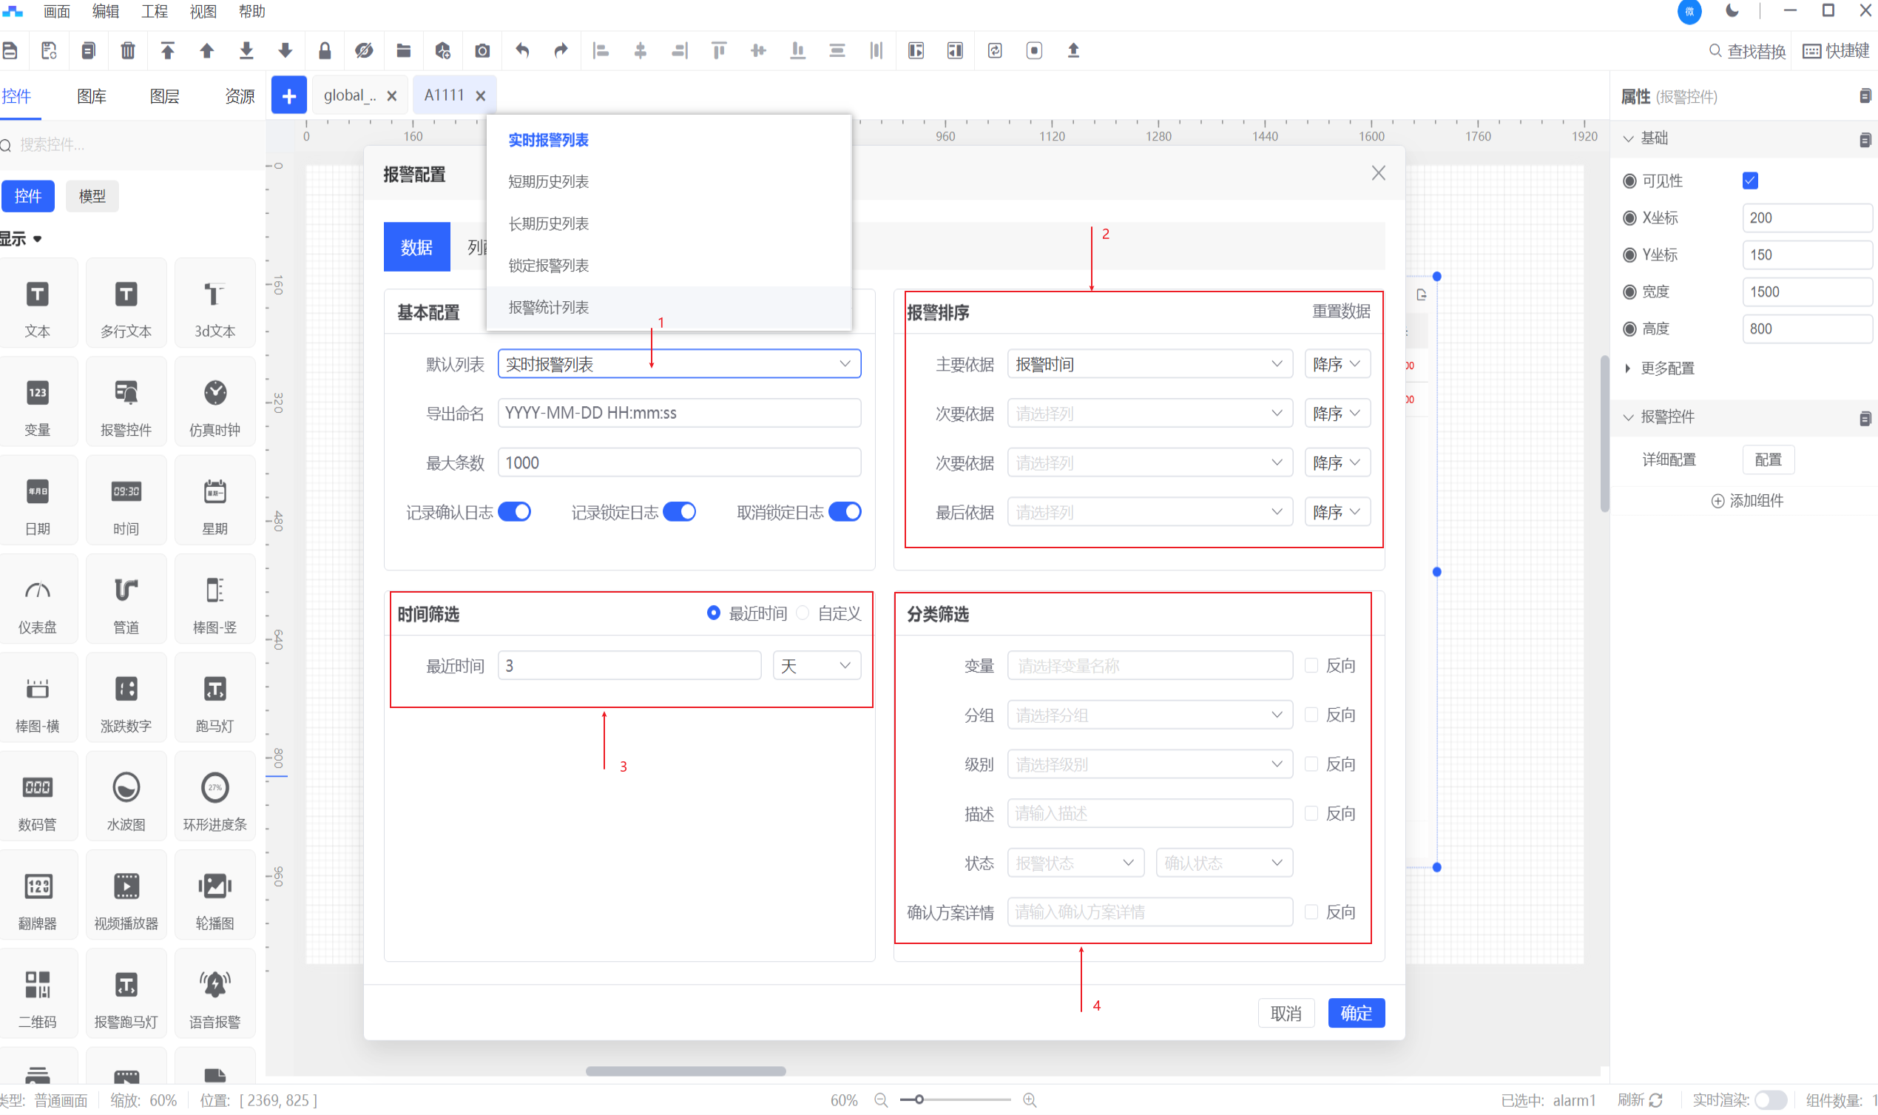Choose 报警统计列表 from the list
This screenshot has height=1115, width=1878.
click(x=548, y=307)
